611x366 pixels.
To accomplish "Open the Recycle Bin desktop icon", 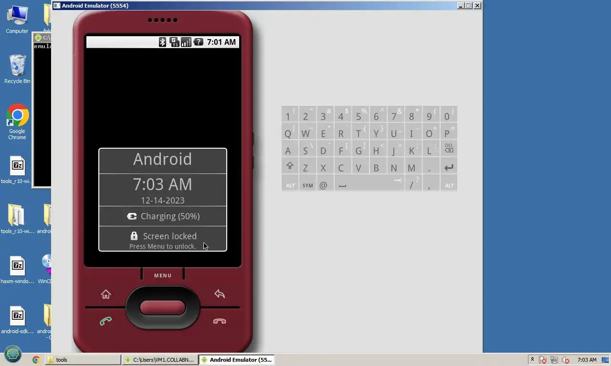I will click(x=17, y=70).
